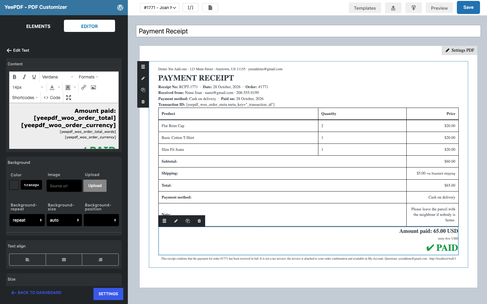Switch to the ELEMENTS tab
Screen dimensions: 487x304
38,26
